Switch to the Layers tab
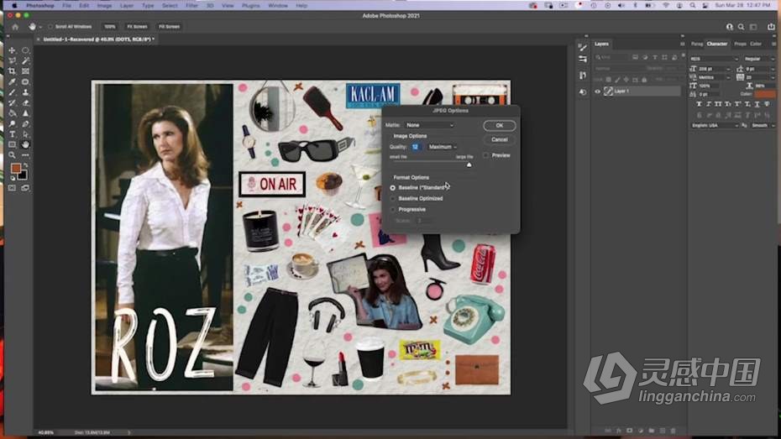 click(x=601, y=44)
